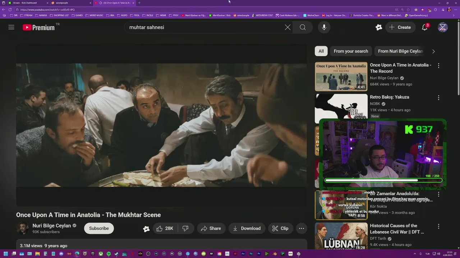Open the WEIRD MUSIC bookmarks folder

point(94,15)
